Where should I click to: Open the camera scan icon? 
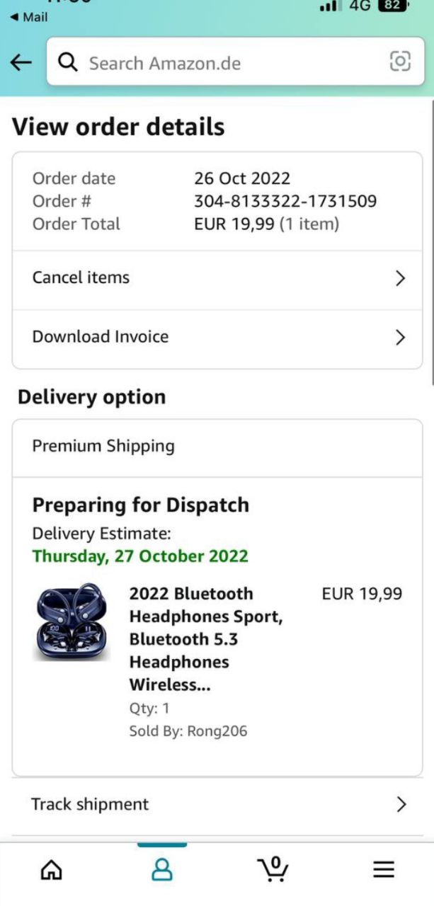400,62
